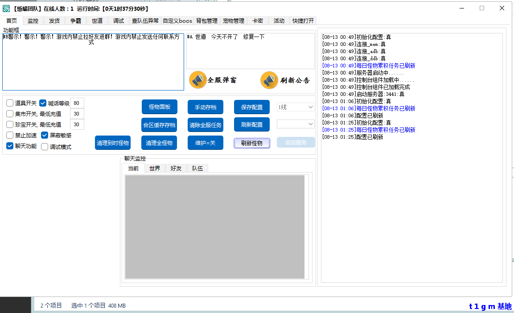Toggle the 屏蔽敏感 checkbox
Screen dimensions: 514x313
tap(45, 135)
